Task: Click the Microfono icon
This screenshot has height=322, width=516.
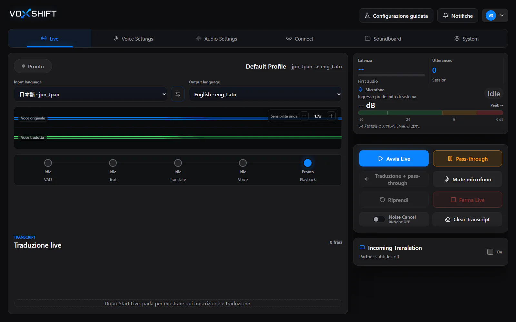Action: click(361, 90)
